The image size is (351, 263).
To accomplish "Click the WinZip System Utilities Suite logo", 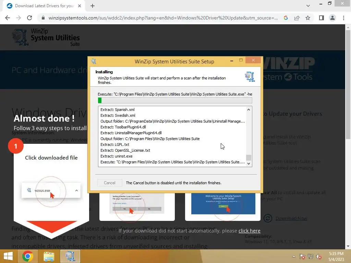I will [x=46, y=37].
